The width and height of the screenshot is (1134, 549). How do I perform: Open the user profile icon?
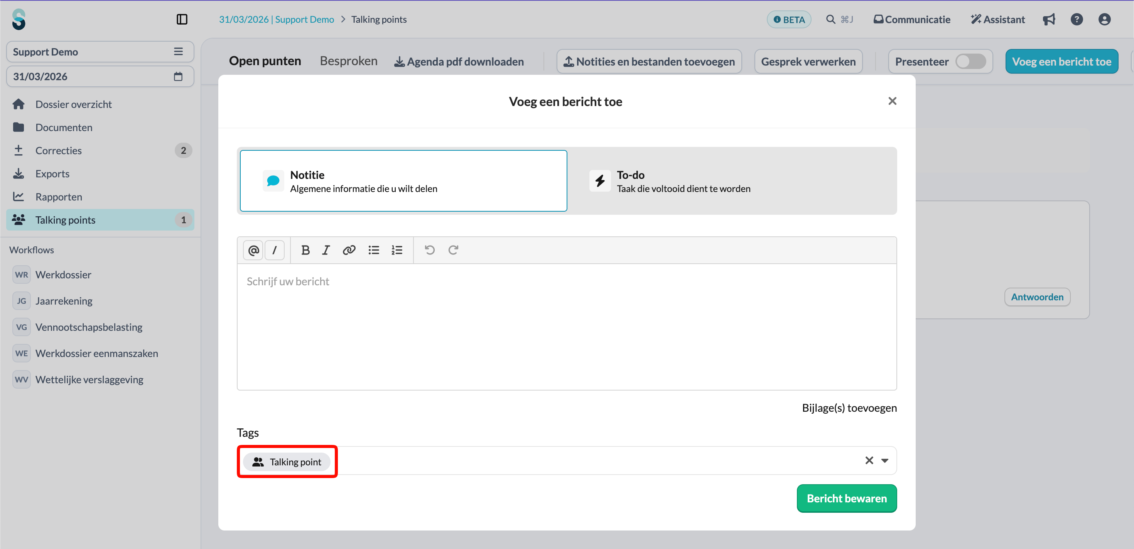coord(1105,19)
